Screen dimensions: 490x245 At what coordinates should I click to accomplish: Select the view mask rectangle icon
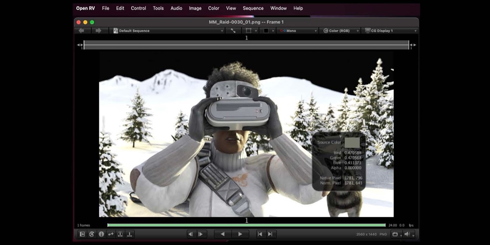click(249, 30)
